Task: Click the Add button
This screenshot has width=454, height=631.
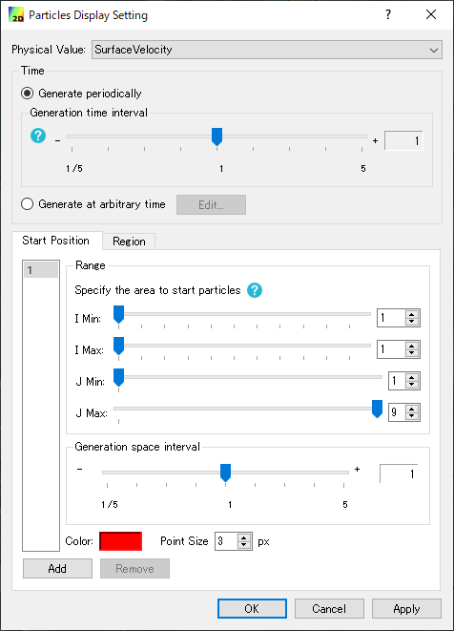Action: pyautogui.click(x=57, y=569)
